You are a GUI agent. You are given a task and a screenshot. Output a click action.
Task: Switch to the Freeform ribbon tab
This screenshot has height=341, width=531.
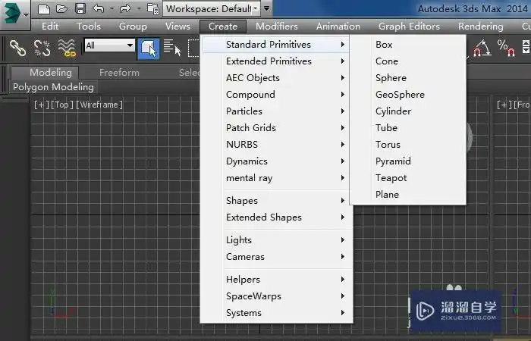tap(119, 73)
